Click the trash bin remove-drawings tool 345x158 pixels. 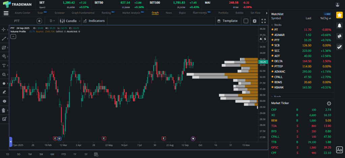(4, 110)
